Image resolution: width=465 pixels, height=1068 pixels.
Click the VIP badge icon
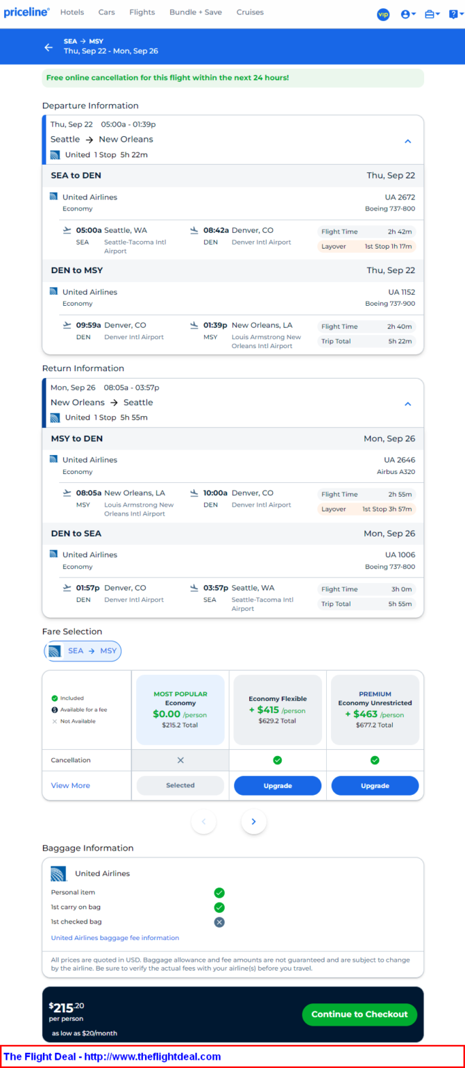point(383,14)
